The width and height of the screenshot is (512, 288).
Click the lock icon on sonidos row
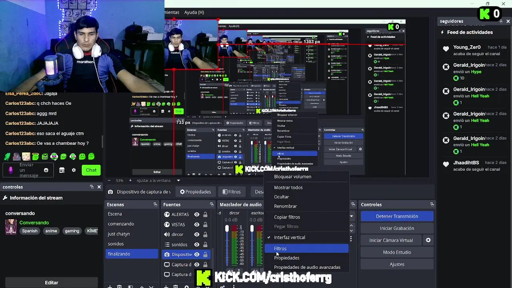click(x=205, y=244)
